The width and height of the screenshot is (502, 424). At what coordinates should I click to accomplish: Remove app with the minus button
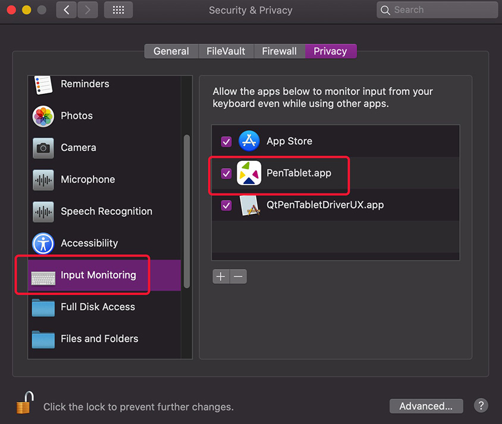238,277
